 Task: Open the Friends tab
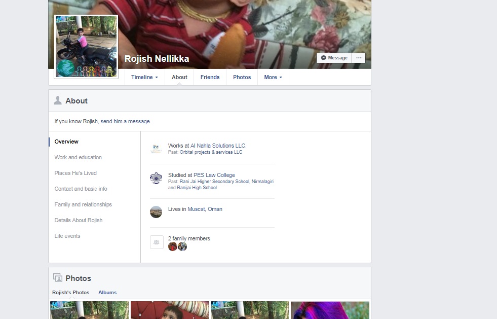(x=210, y=77)
